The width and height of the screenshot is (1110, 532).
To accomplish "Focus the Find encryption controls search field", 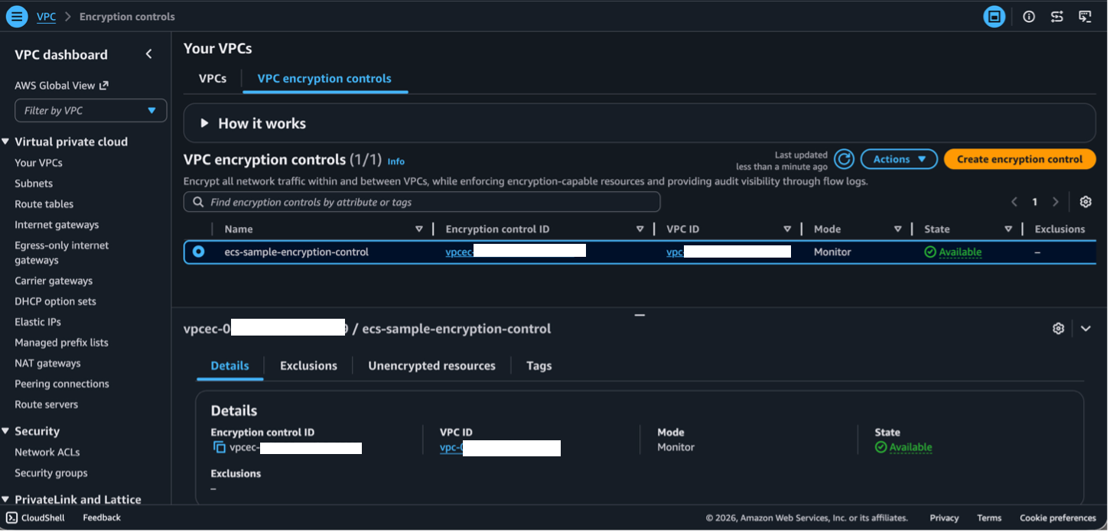I will pos(422,202).
